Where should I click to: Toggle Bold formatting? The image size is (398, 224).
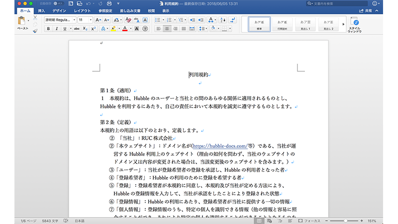tap(48, 29)
